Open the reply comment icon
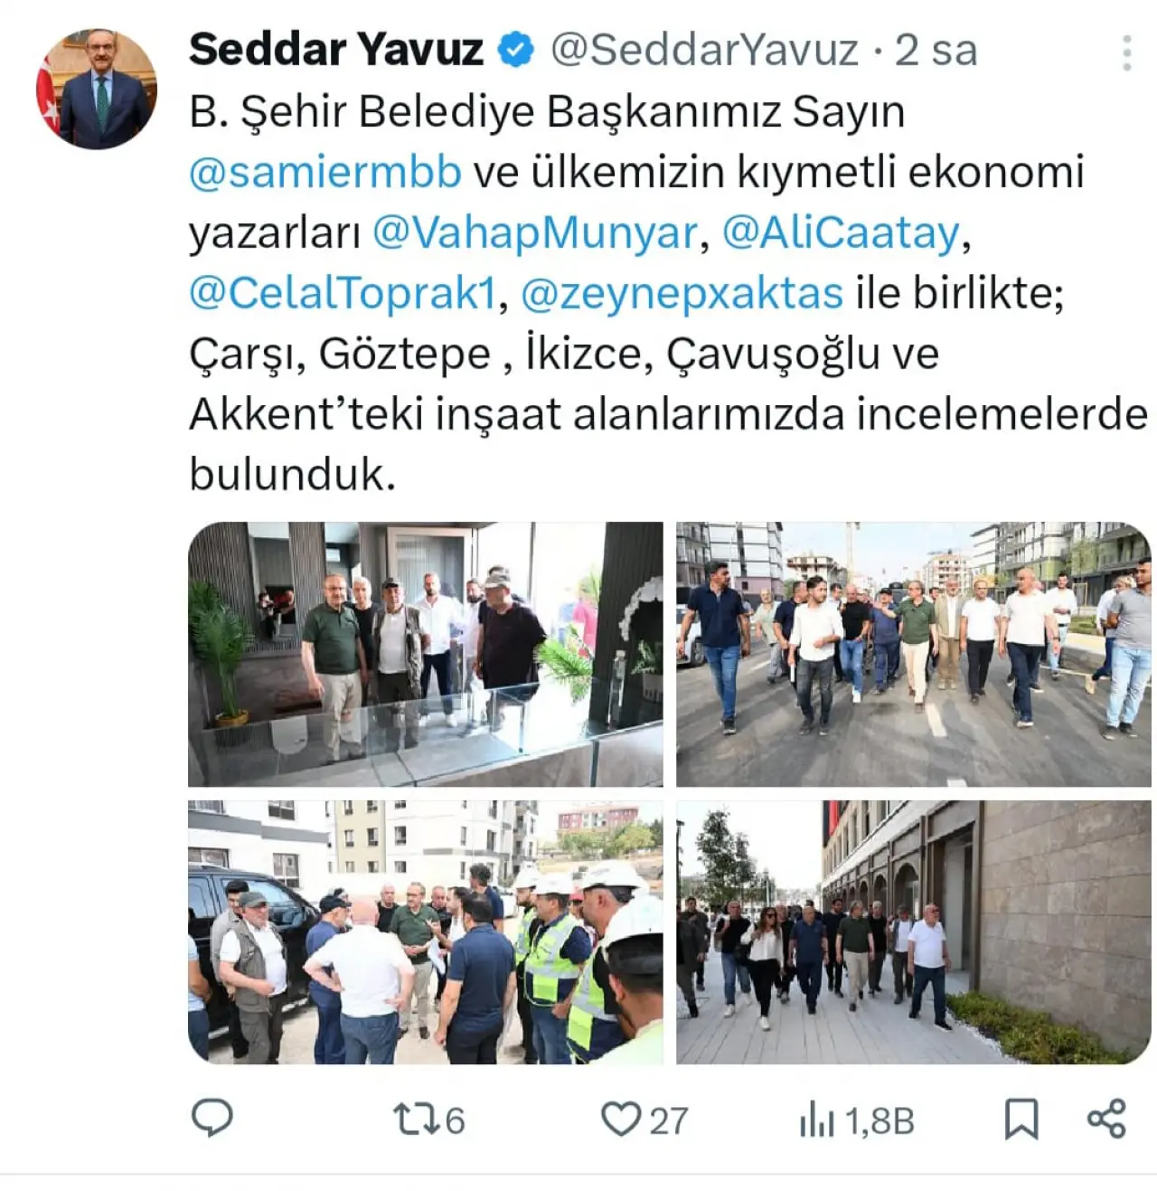 tap(212, 1119)
